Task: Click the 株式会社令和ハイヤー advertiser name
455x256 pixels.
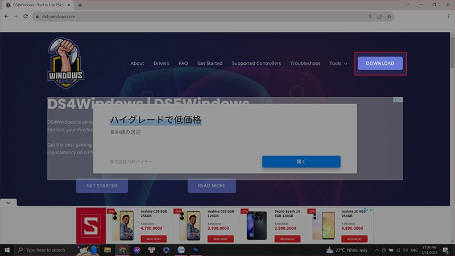Action: point(131,162)
